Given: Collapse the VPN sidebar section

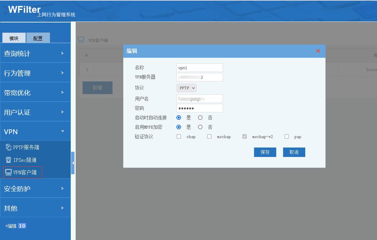Looking at the screenshot, I should tap(35, 131).
